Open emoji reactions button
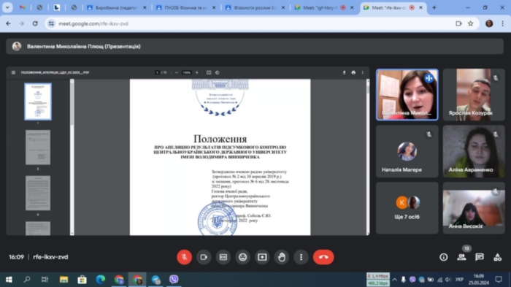Screen dimensions: 511x287 [243, 257]
